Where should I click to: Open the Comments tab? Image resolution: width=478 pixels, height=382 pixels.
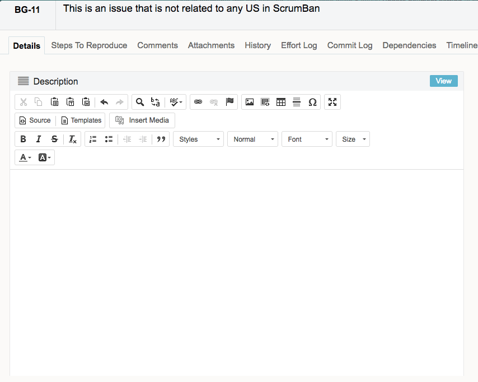point(157,45)
